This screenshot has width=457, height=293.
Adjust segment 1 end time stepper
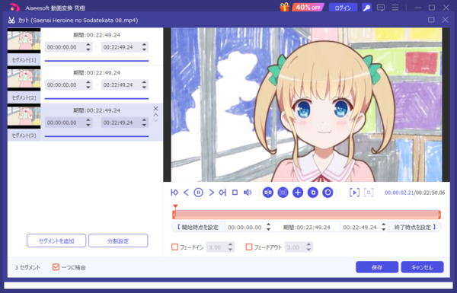(x=144, y=47)
